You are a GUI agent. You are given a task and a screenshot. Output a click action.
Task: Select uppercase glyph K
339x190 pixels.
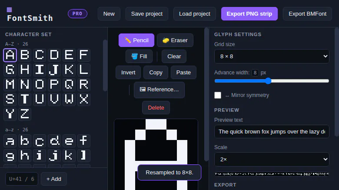coord(69,70)
